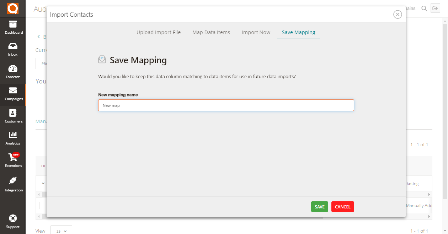Viewport: 448px width, 234px height.
Task: Cancel the import contacts dialog
Action: tap(342, 206)
